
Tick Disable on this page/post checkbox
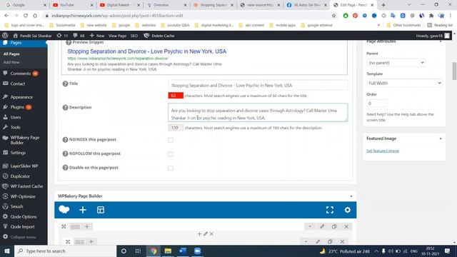[x=171, y=168]
